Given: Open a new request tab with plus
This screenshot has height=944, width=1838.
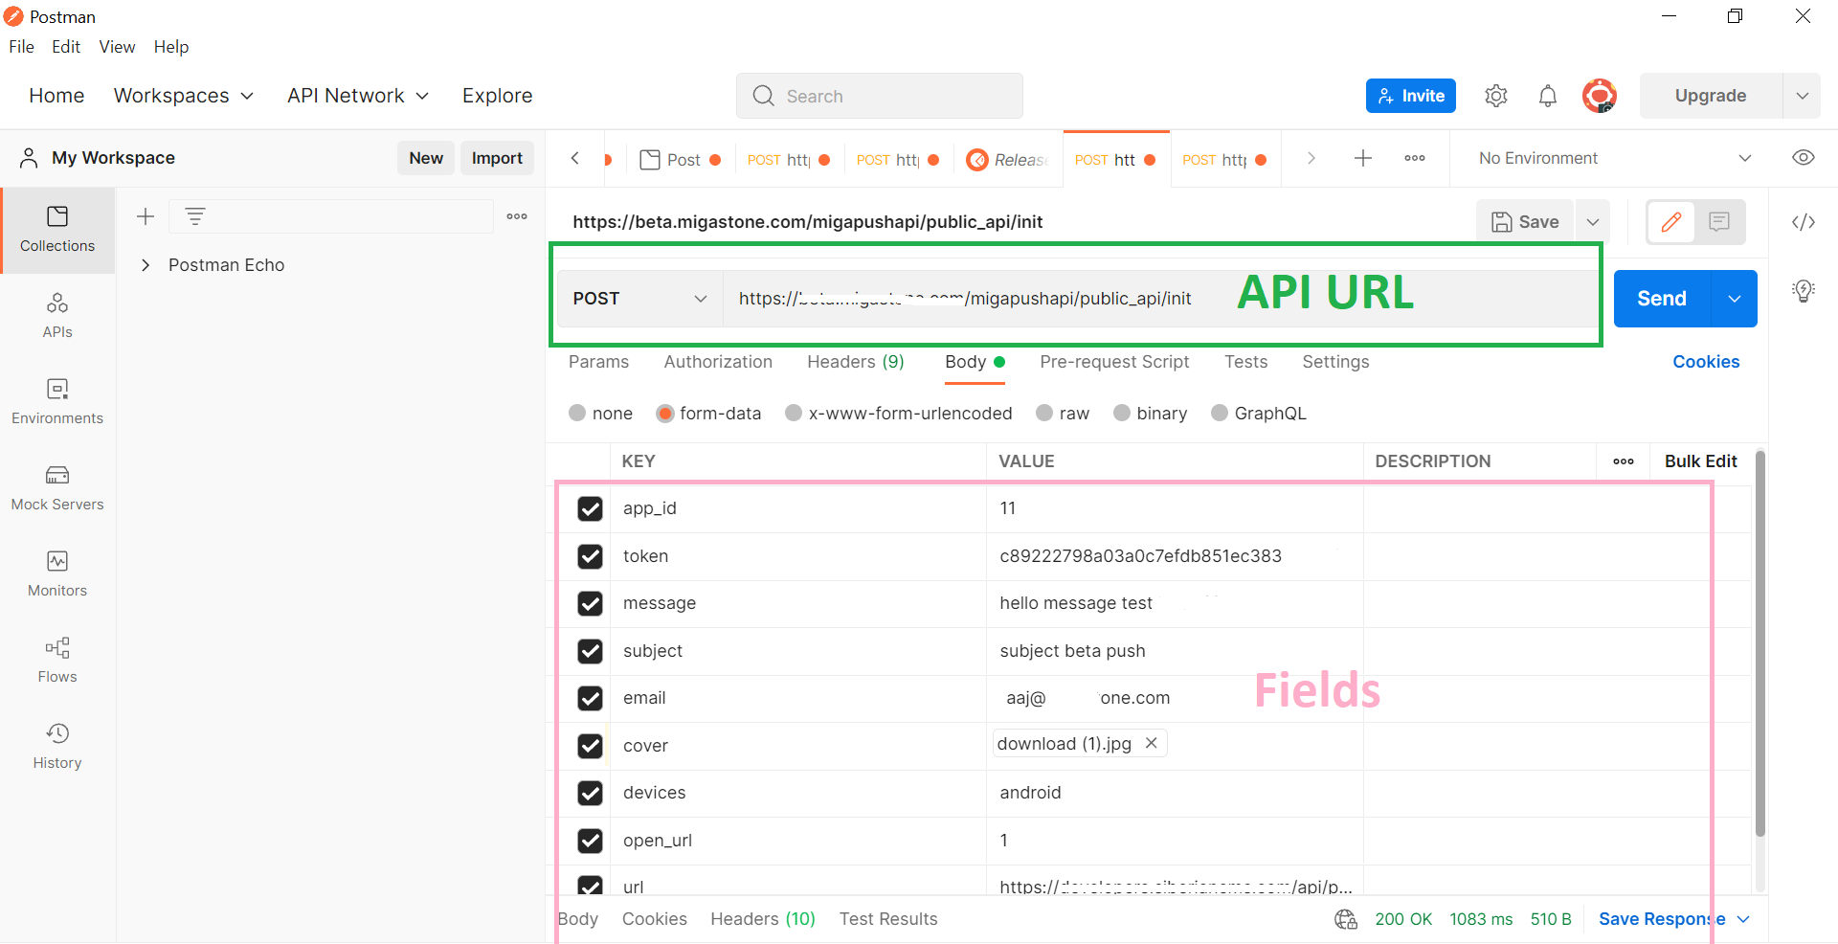Looking at the screenshot, I should [1363, 158].
